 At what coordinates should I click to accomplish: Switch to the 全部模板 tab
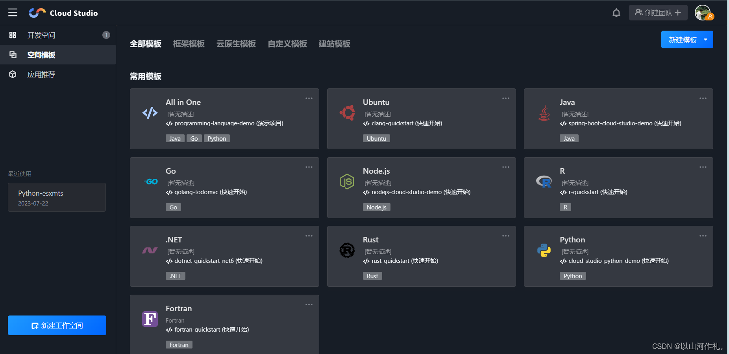(x=146, y=44)
